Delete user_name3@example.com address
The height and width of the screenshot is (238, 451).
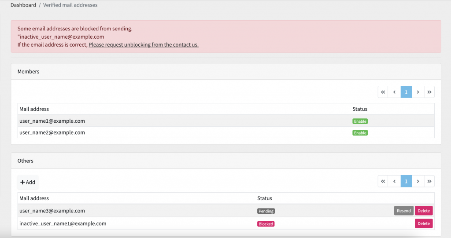tap(424, 211)
